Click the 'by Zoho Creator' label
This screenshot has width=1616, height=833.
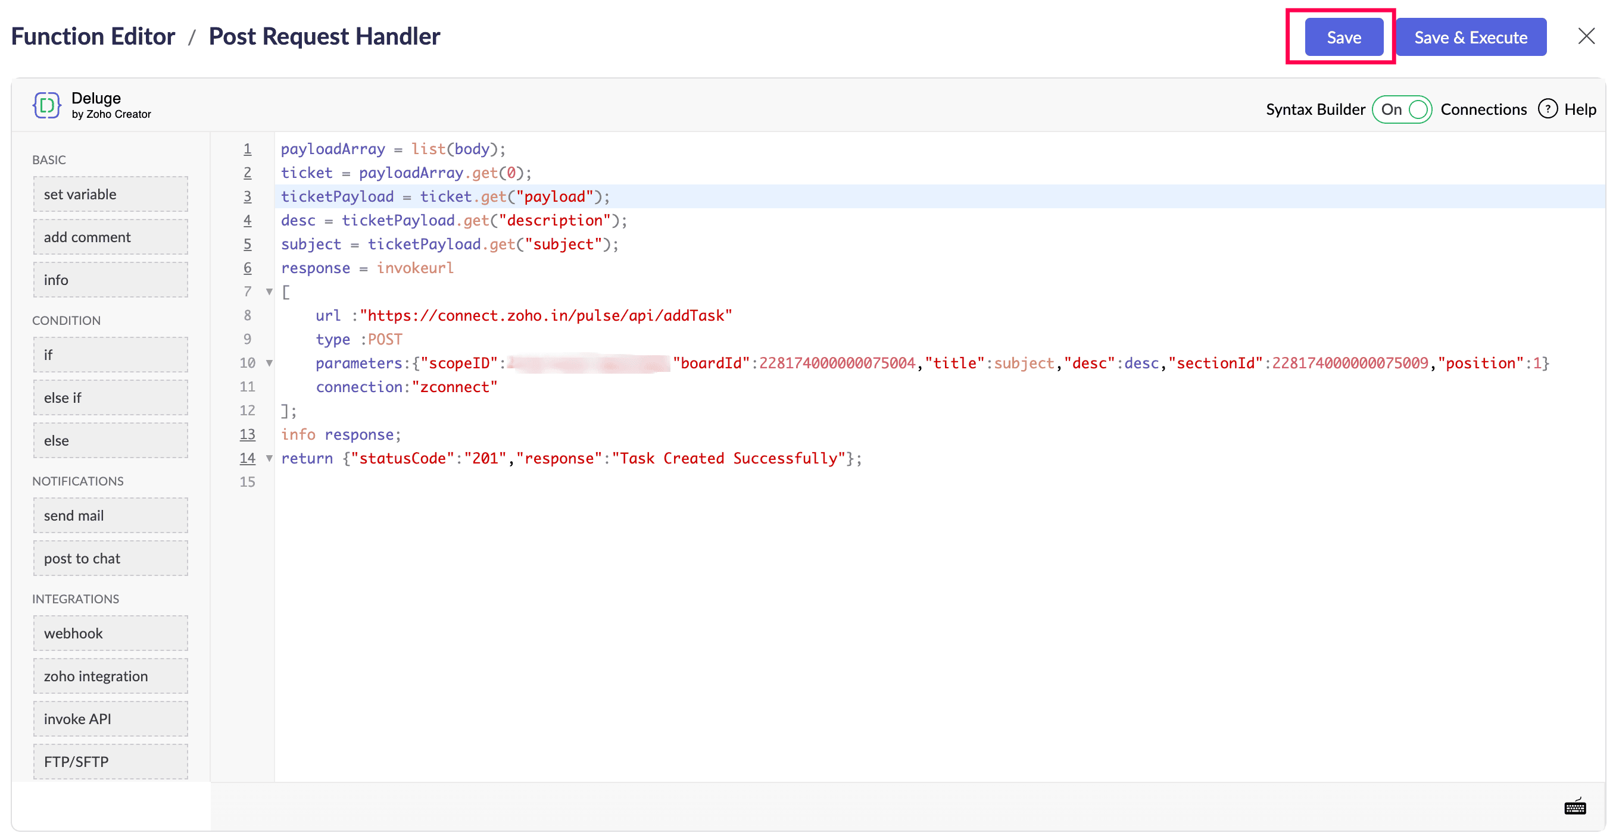pyautogui.click(x=111, y=114)
